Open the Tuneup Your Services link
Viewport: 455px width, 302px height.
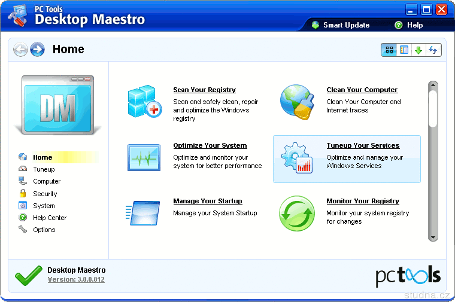tap(363, 145)
